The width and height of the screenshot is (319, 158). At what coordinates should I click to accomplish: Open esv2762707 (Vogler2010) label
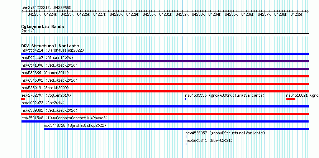pos(46,95)
